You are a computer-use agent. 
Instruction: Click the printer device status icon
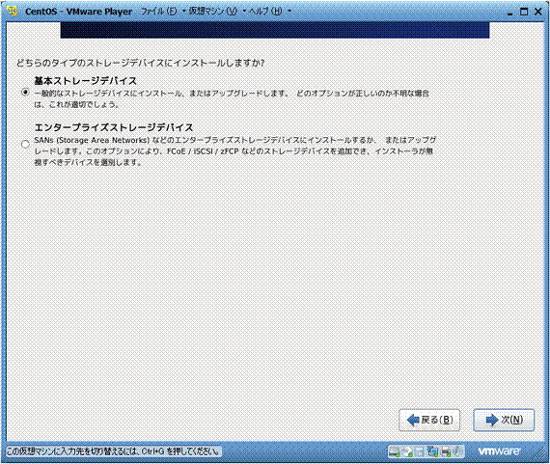point(446,451)
